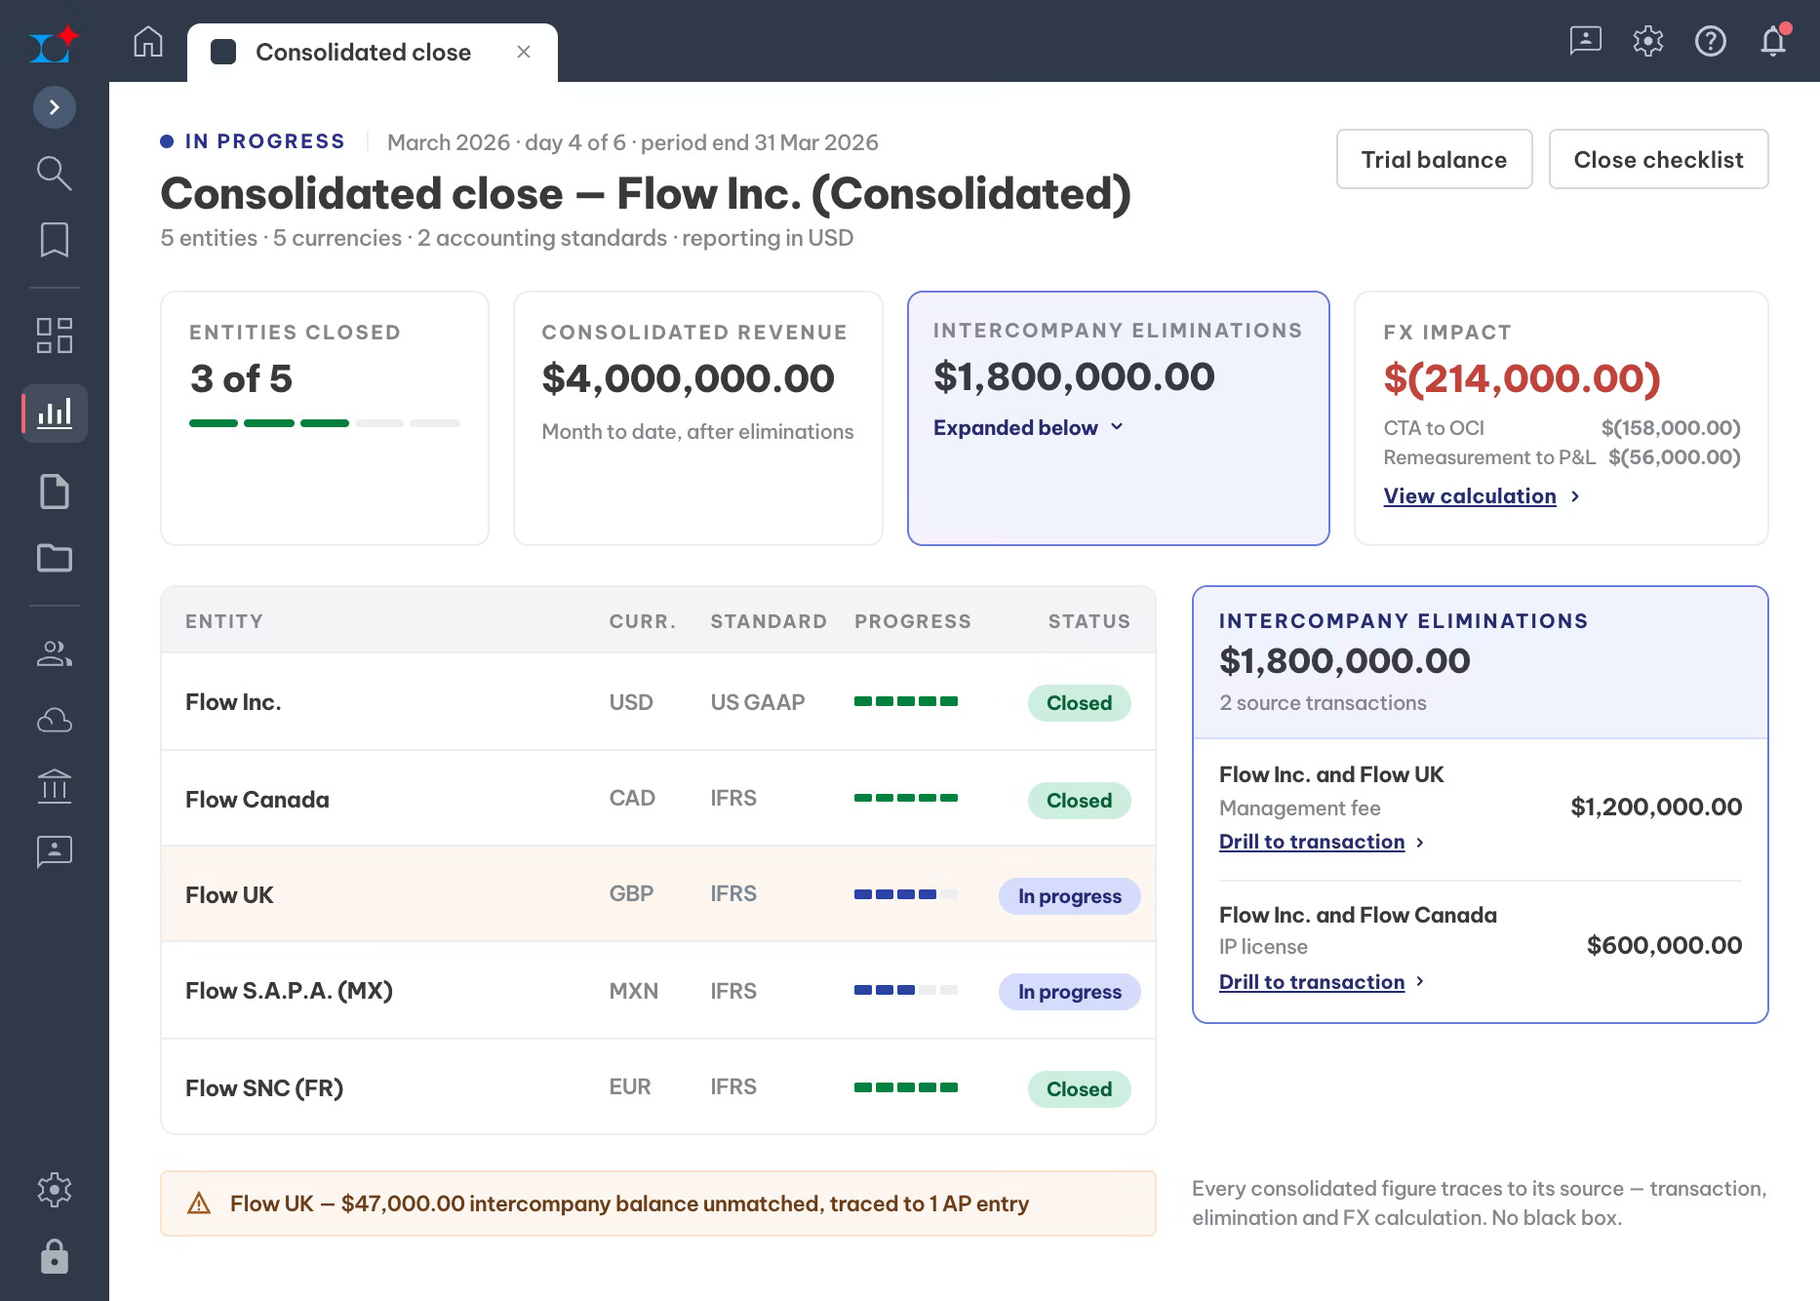Open the help question mark icon
This screenshot has height=1301, width=1820.
tap(1711, 41)
